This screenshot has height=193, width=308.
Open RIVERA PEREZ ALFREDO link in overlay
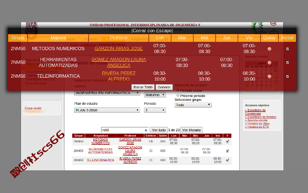(x=119, y=76)
